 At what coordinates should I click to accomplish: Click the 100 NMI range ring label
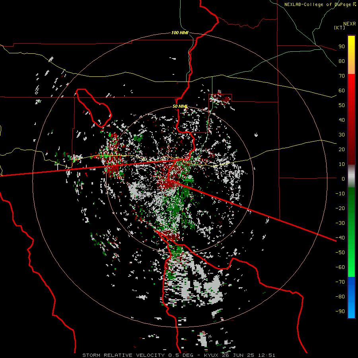pos(180,33)
